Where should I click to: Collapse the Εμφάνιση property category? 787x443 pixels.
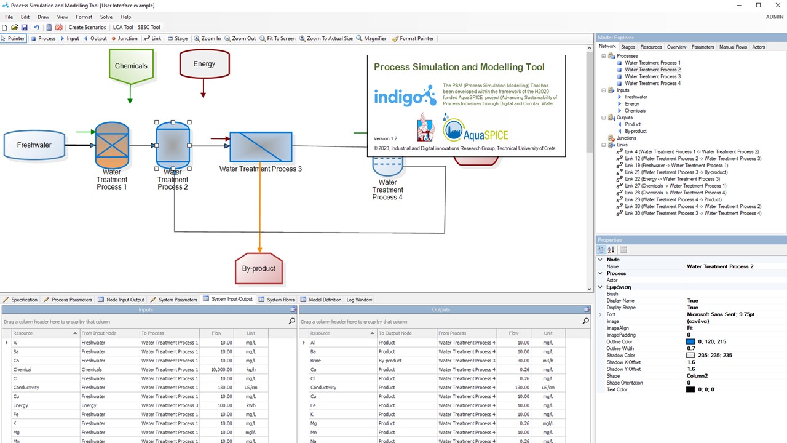[x=601, y=287]
